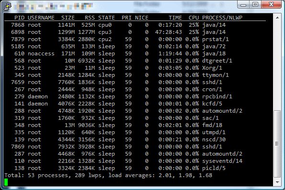Click the cpu2 state value

point(105,40)
